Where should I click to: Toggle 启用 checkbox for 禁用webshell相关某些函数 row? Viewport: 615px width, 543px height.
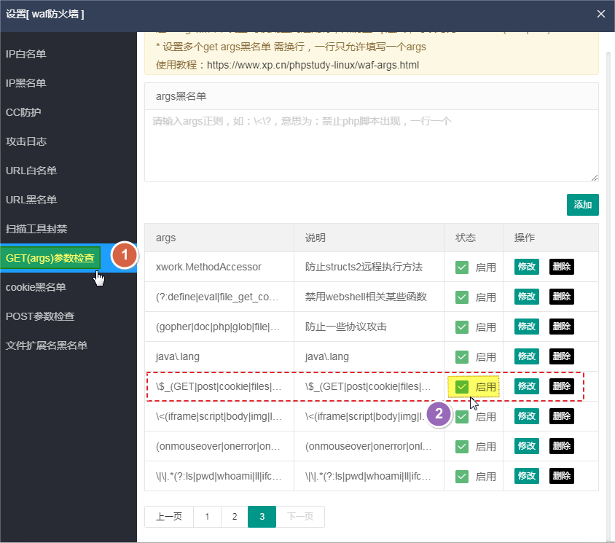click(462, 297)
